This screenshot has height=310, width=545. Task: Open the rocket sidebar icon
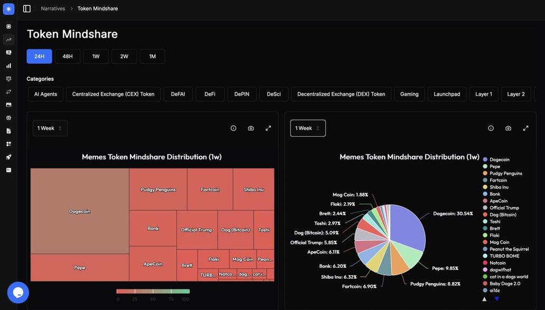click(8, 157)
